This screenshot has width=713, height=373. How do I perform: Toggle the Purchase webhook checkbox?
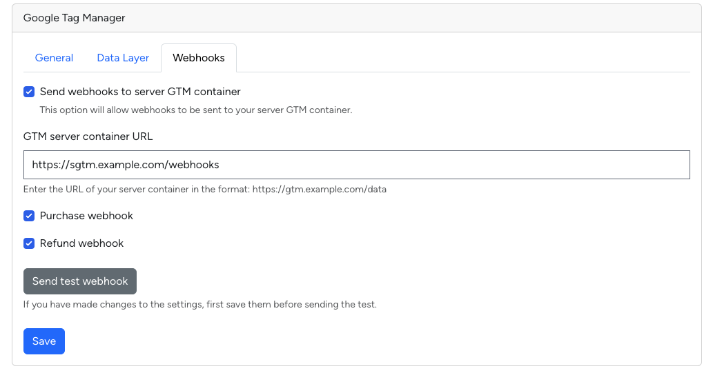point(29,216)
